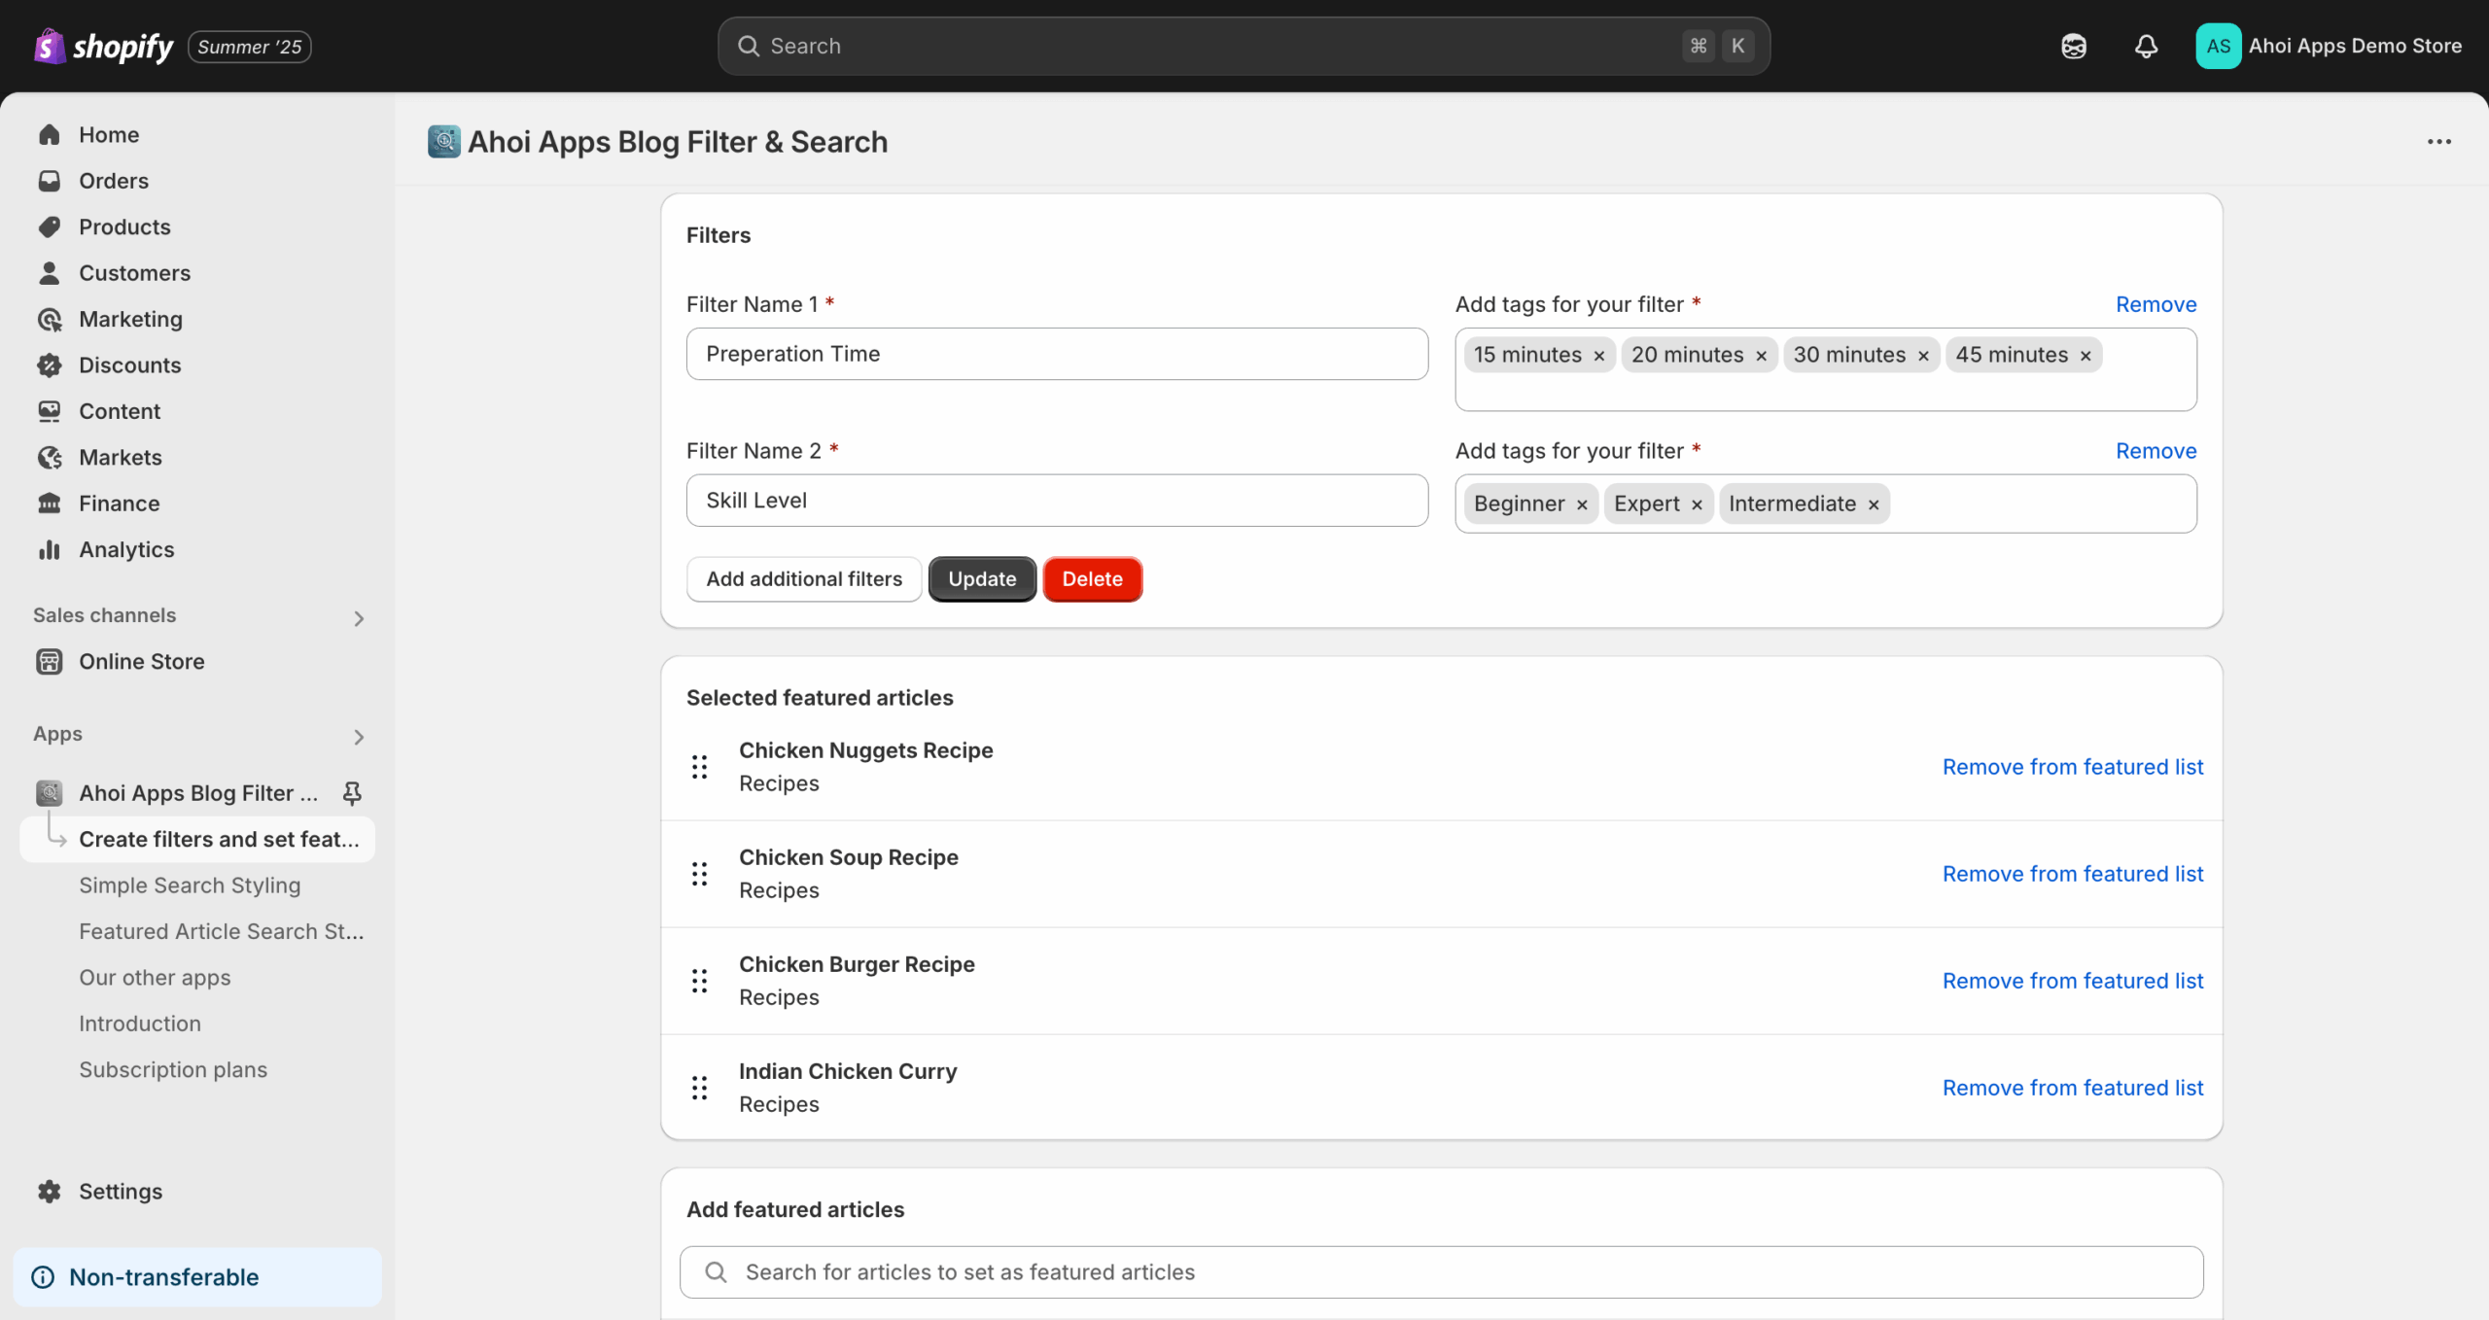
Task: Open Content in sidebar
Action: point(197,412)
